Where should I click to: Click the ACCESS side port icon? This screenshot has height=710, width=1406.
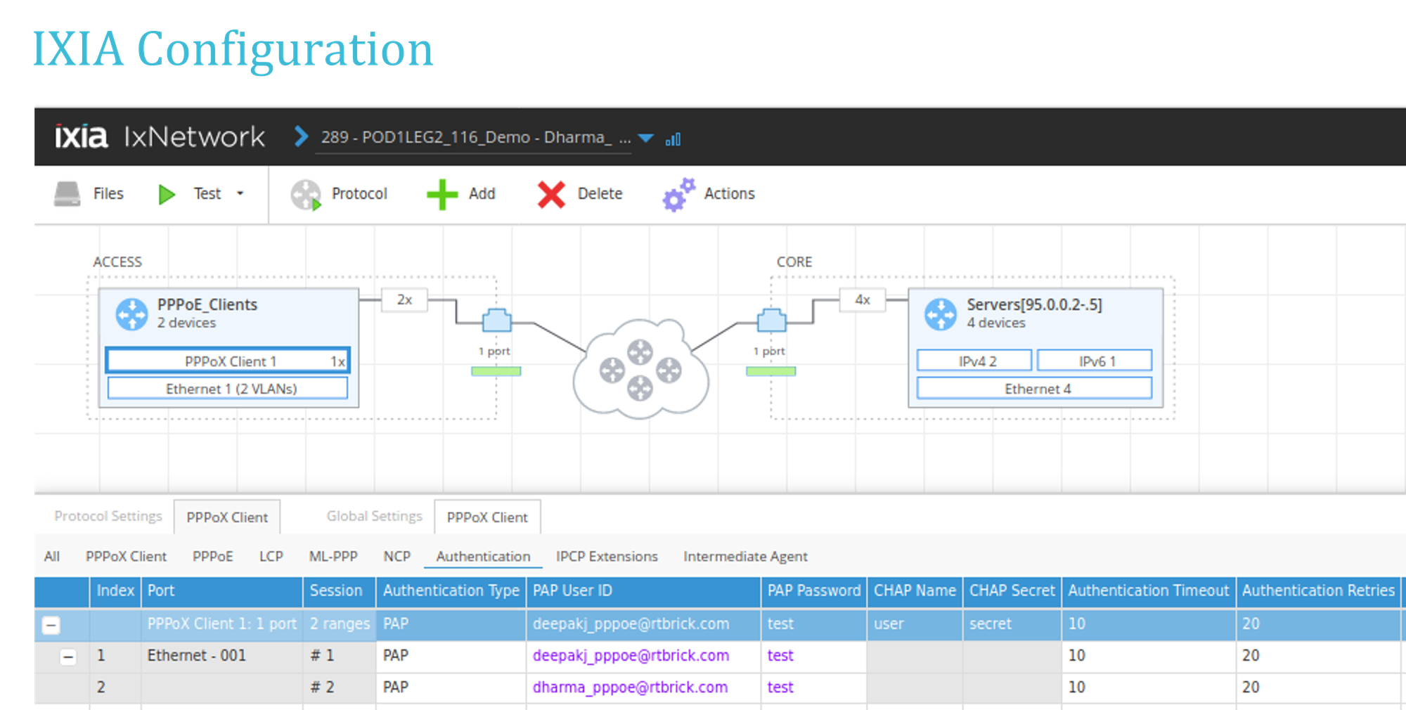[496, 321]
